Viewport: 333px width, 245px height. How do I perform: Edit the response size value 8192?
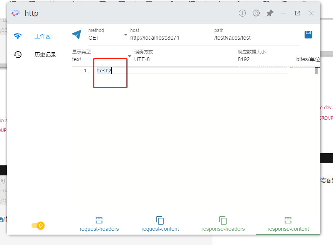click(x=244, y=59)
